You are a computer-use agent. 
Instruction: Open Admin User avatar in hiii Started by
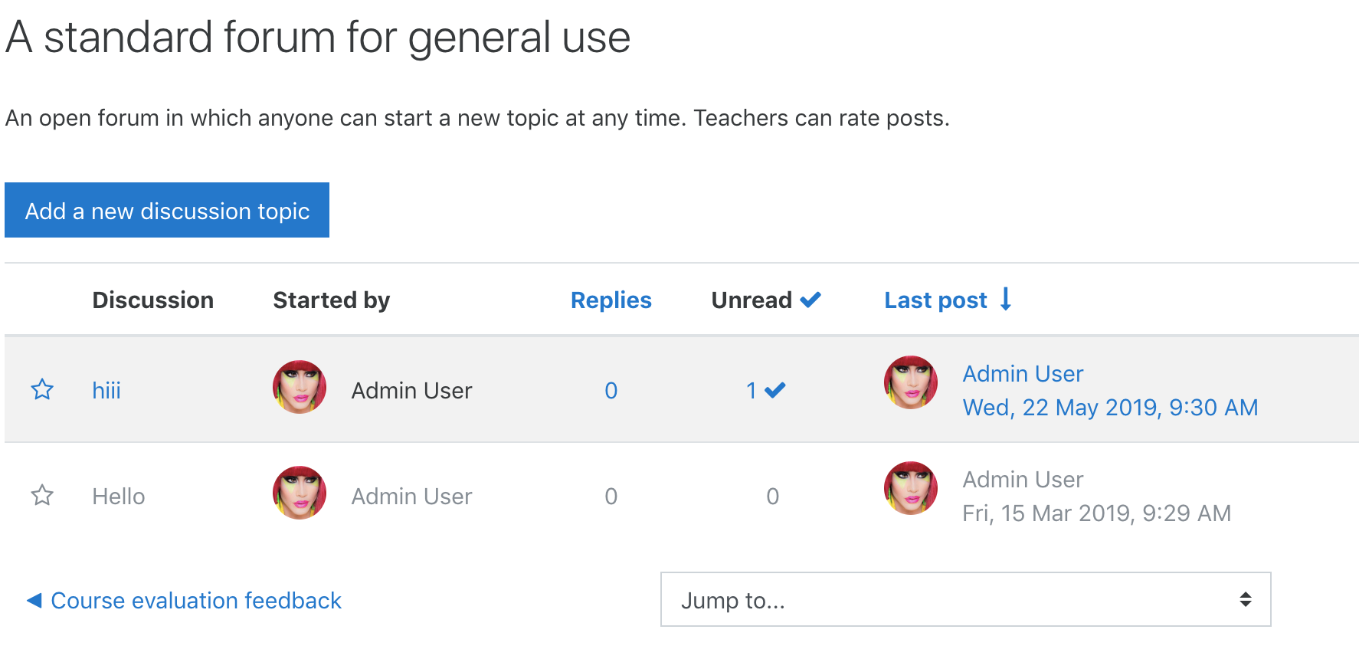click(x=300, y=387)
